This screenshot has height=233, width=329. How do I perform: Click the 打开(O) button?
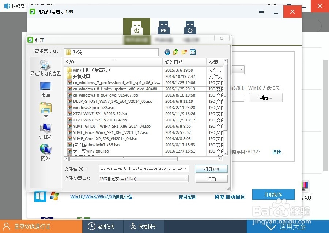(x=212, y=169)
